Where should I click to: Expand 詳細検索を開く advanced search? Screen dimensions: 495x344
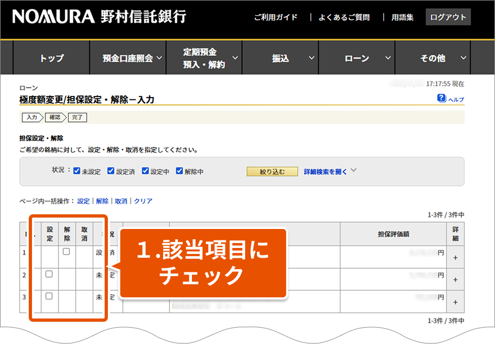(x=330, y=171)
